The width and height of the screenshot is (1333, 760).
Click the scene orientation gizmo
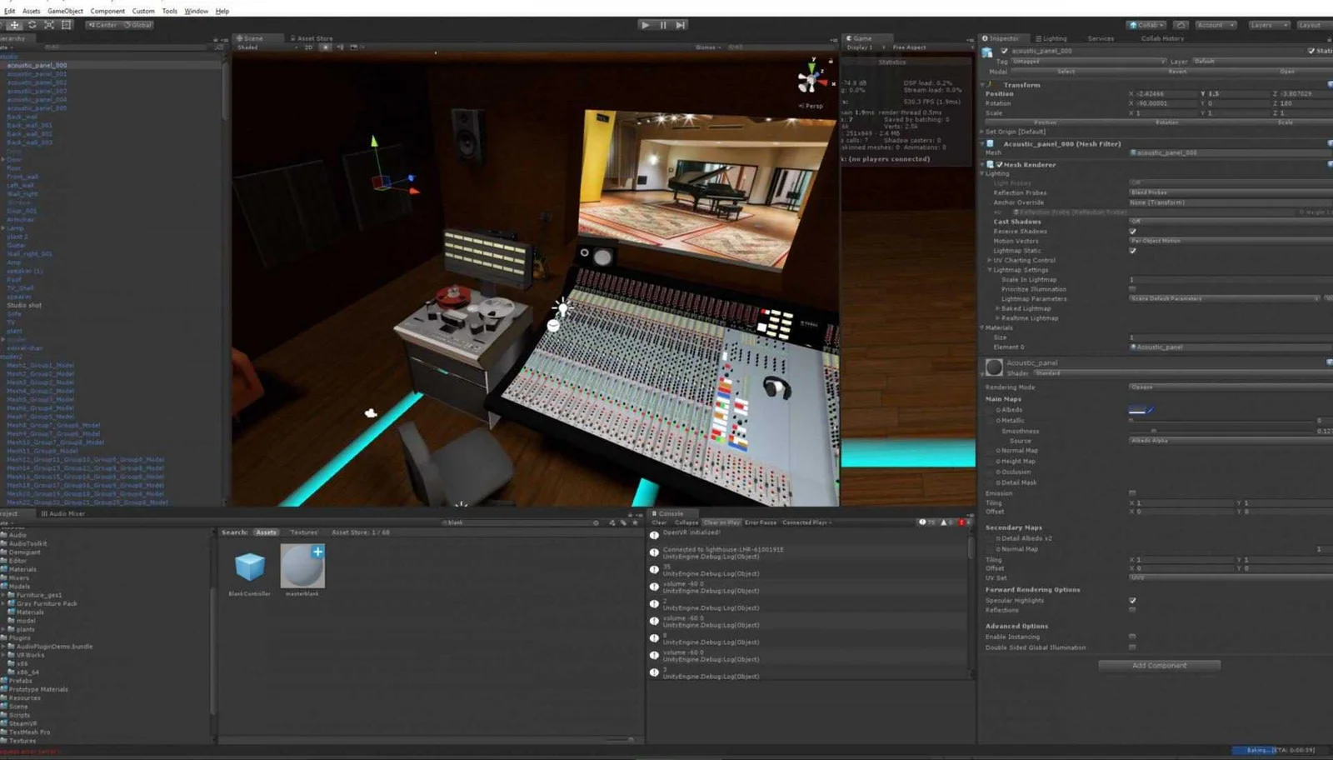point(810,81)
